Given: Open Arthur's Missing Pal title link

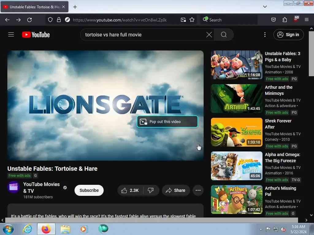Looking at the screenshot, I should click(280, 191).
